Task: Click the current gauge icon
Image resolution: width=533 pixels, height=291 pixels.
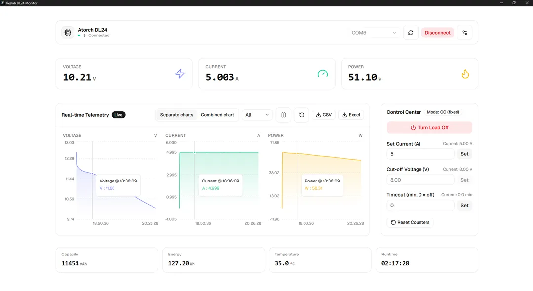Action: point(323,73)
